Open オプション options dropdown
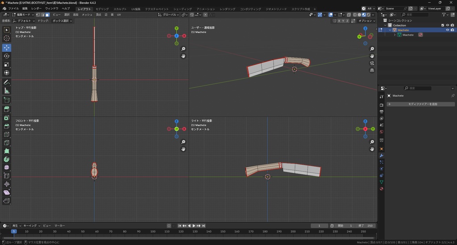This screenshot has height=245, width=457. coord(366,21)
